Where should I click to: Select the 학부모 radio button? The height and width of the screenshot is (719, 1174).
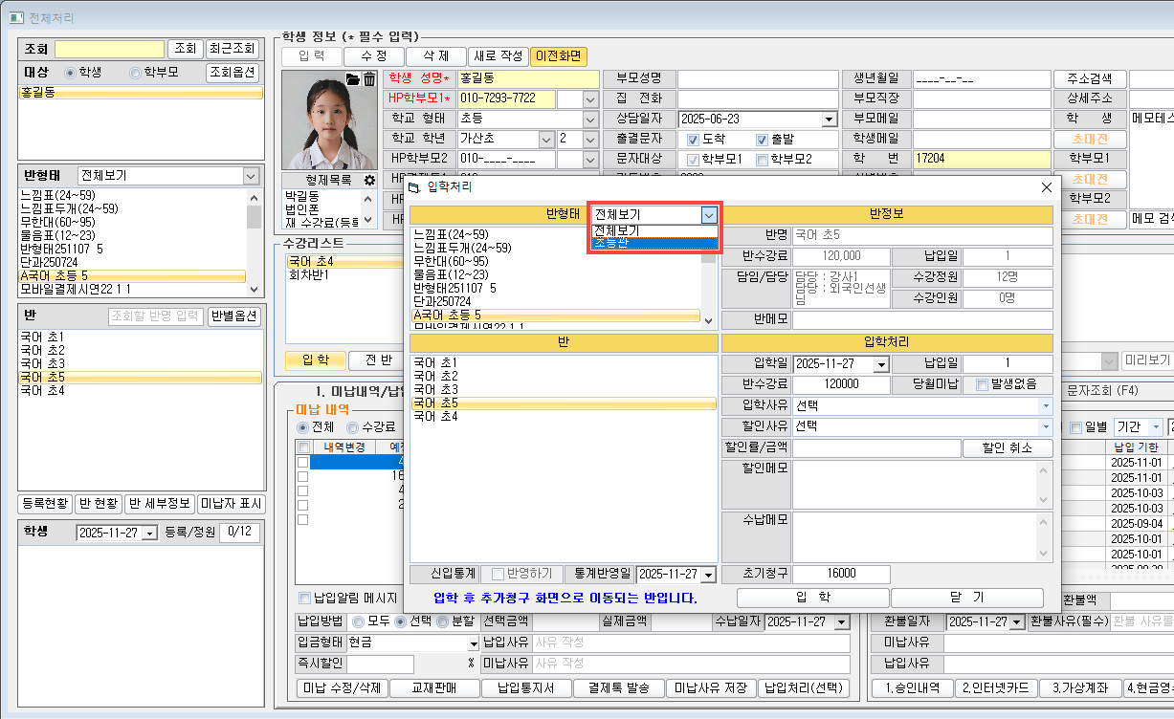pyautogui.click(x=135, y=73)
